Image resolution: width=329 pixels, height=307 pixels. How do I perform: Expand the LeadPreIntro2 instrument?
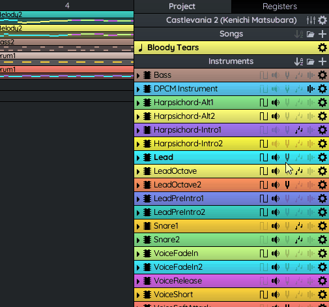138,212
